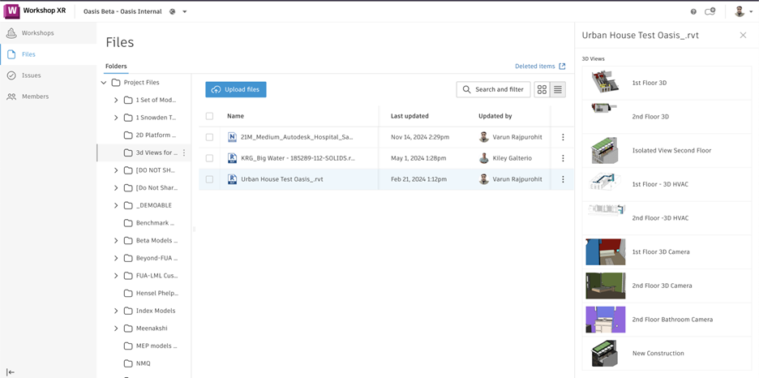Click the Revit file icon of KRG_Big Water
The image size is (759, 378).
(x=232, y=158)
